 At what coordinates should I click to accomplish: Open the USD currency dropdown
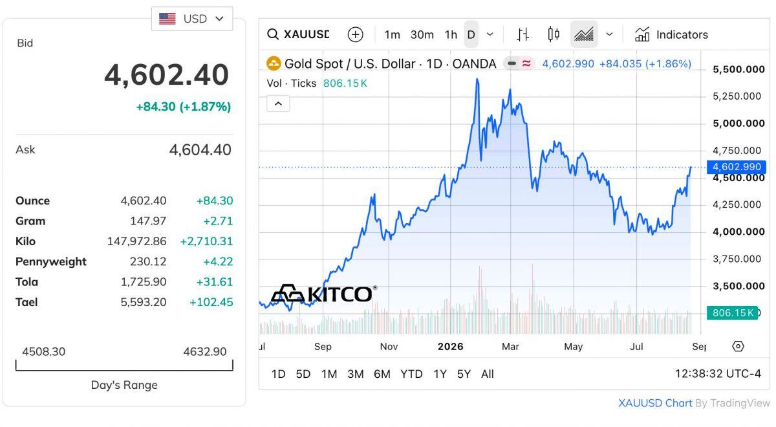click(192, 19)
